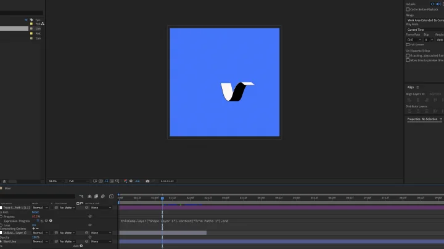Image resolution: width=444 pixels, height=249 pixels.
Task: Open the Frame Rate (24) dropdown
Action: (414, 40)
